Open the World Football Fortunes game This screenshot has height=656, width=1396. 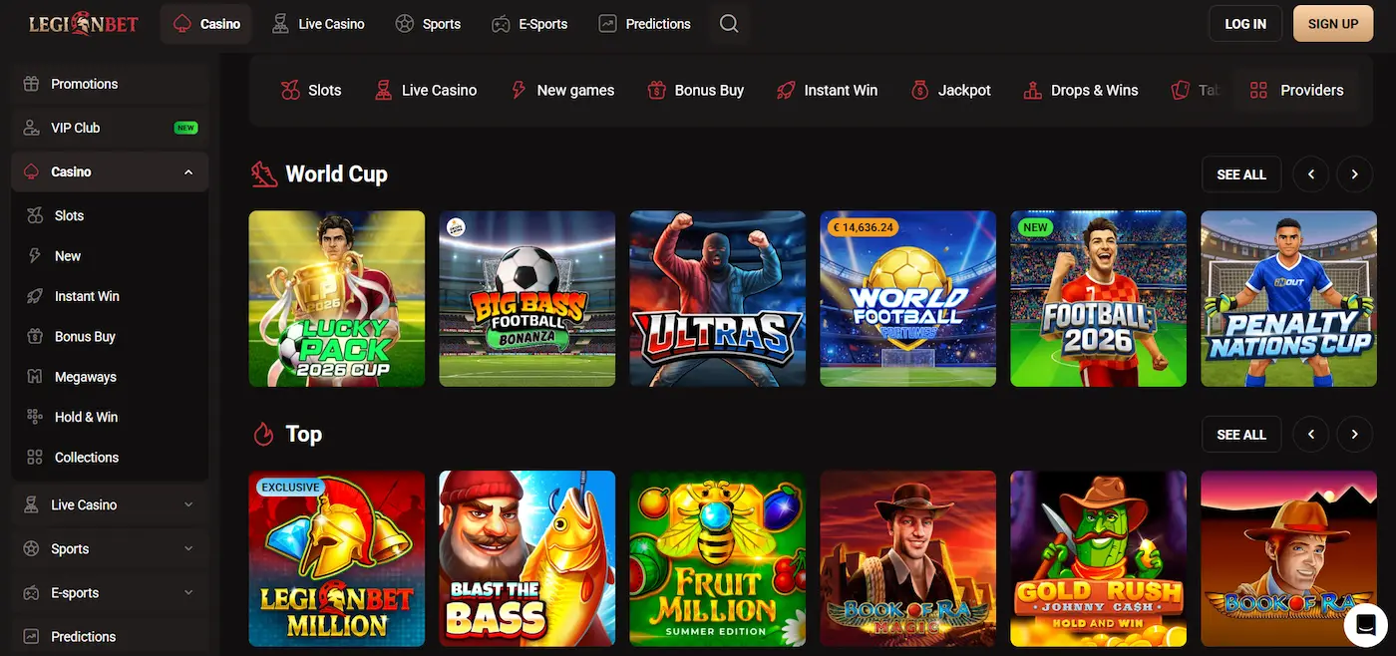908,298
